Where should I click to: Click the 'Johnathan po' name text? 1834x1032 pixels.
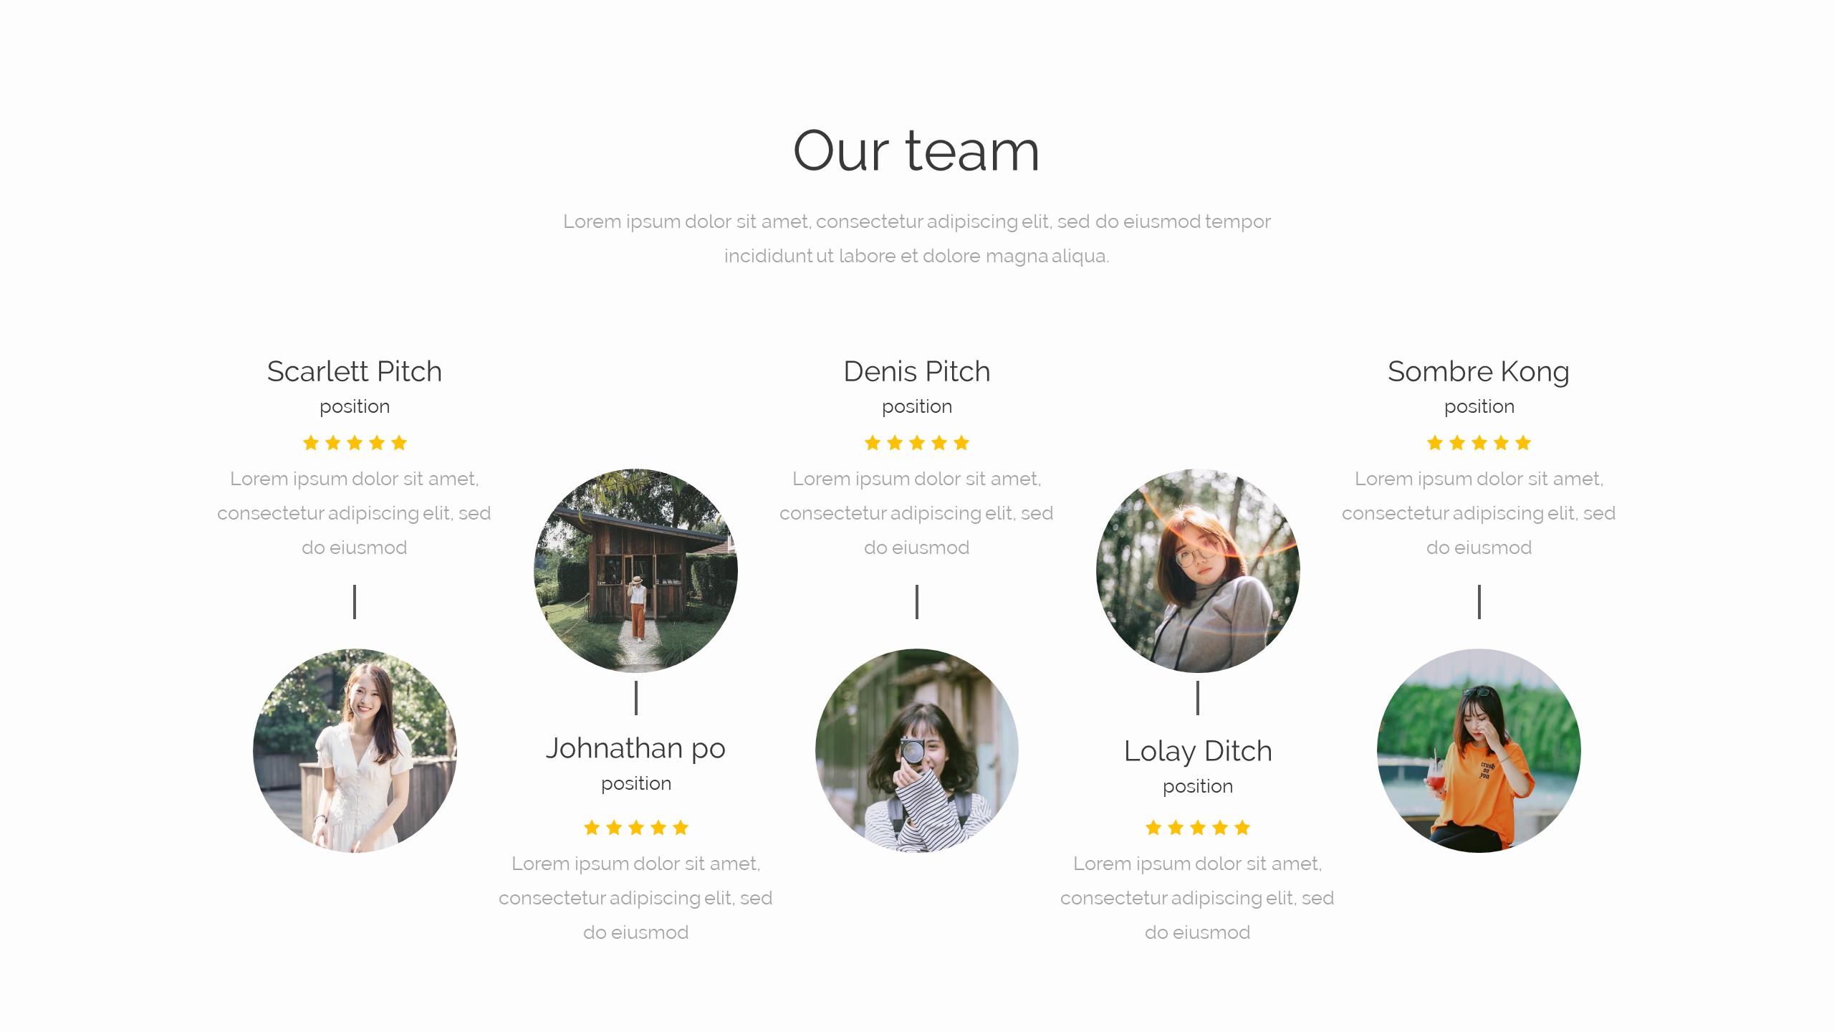click(636, 749)
